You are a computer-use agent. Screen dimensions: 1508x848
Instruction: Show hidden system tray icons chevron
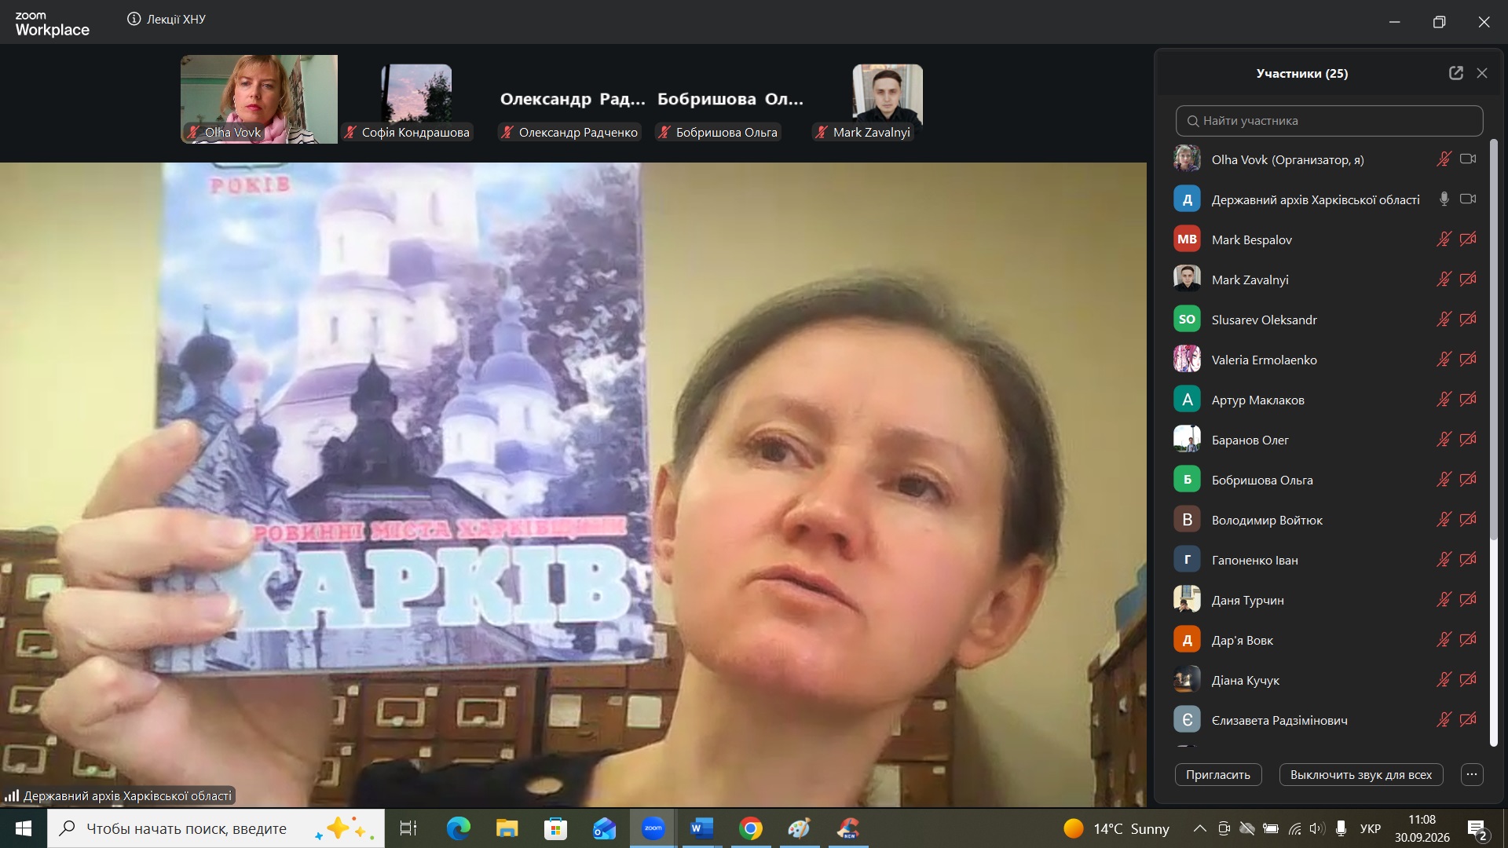click(1199, 828)
